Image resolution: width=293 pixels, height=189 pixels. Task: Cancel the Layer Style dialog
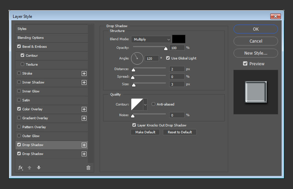(x=256, y=41)
